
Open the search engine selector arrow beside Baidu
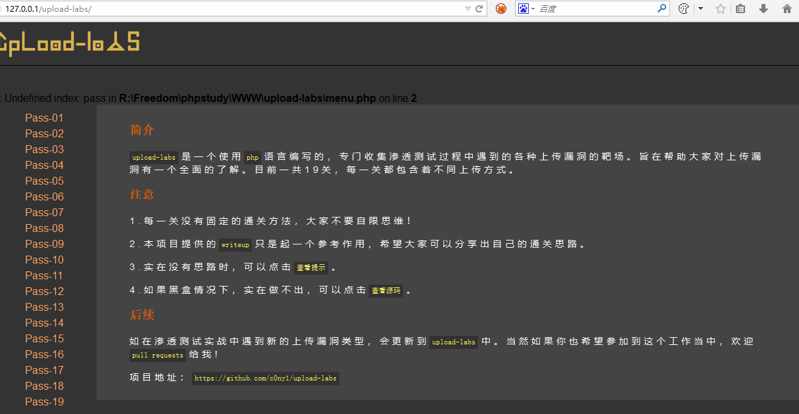[533, 9]
